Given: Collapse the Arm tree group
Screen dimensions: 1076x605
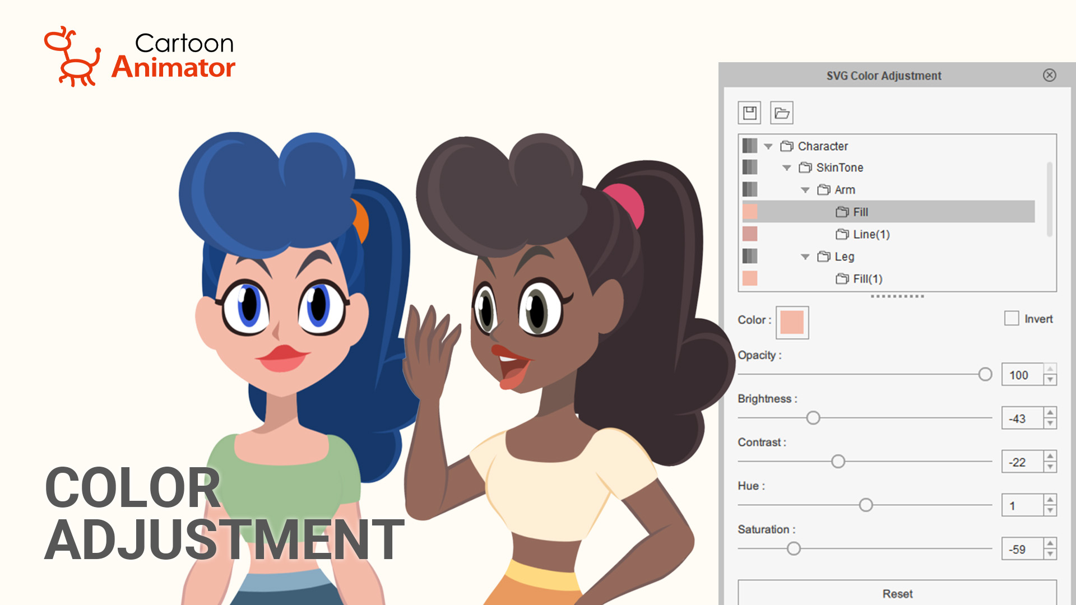Looking at the screenshot, I should (805, 190).
